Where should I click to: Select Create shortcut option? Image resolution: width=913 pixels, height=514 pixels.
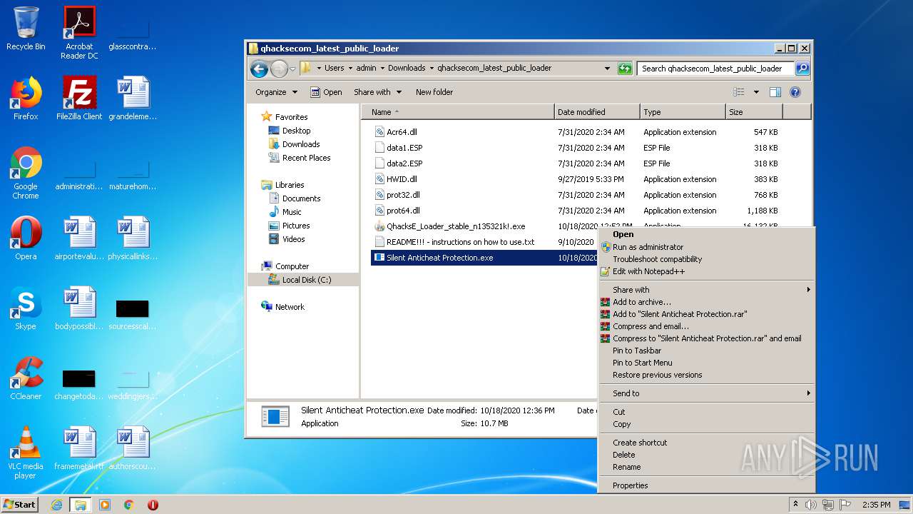click(640, 443)
